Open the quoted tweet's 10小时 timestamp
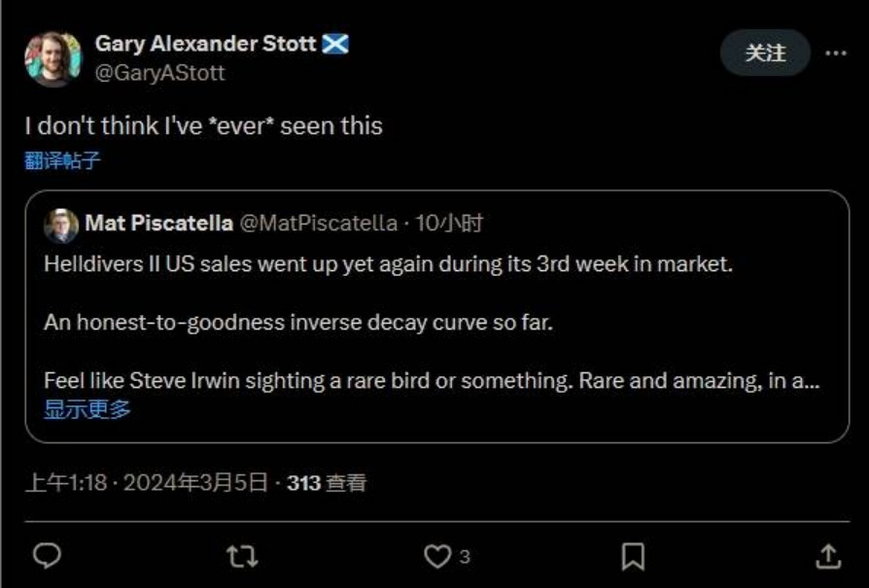Viewport: 869px width, 588px height. pyautogui.click(x=449, y=224)
